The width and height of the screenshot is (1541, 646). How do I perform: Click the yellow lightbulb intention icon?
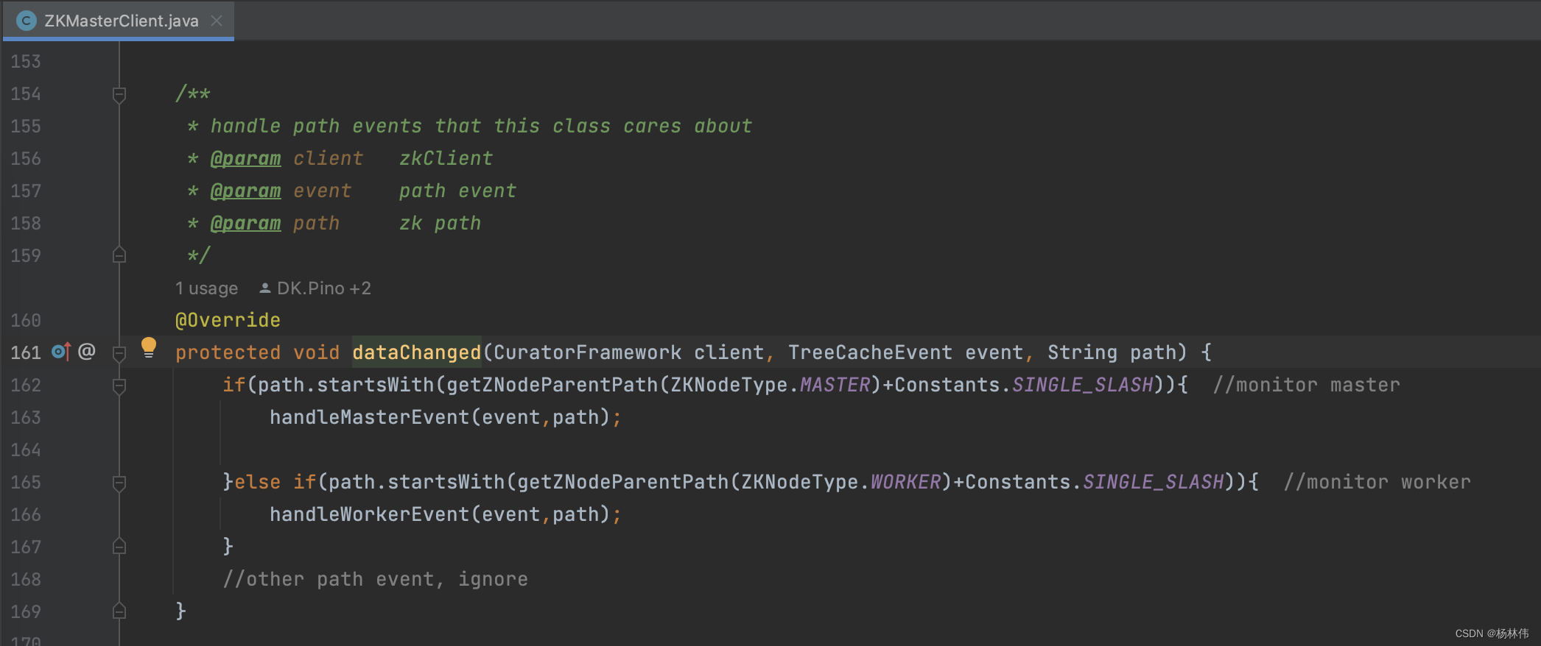pyautogui.click(x=149, y=347)
